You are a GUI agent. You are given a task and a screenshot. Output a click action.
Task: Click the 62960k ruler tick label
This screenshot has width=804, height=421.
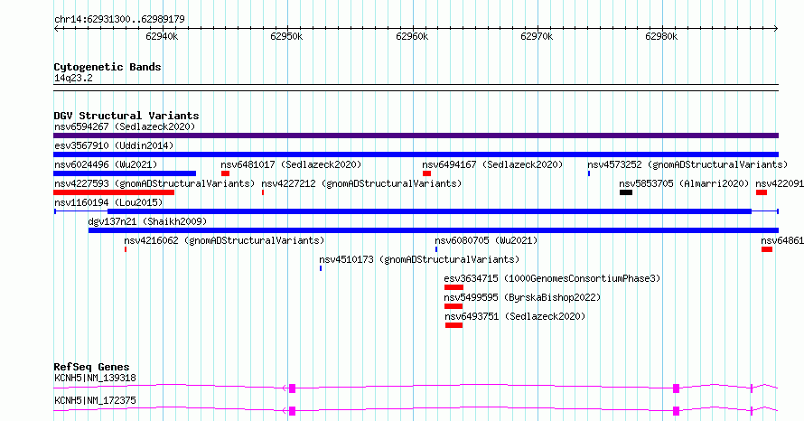click(412, 36)
